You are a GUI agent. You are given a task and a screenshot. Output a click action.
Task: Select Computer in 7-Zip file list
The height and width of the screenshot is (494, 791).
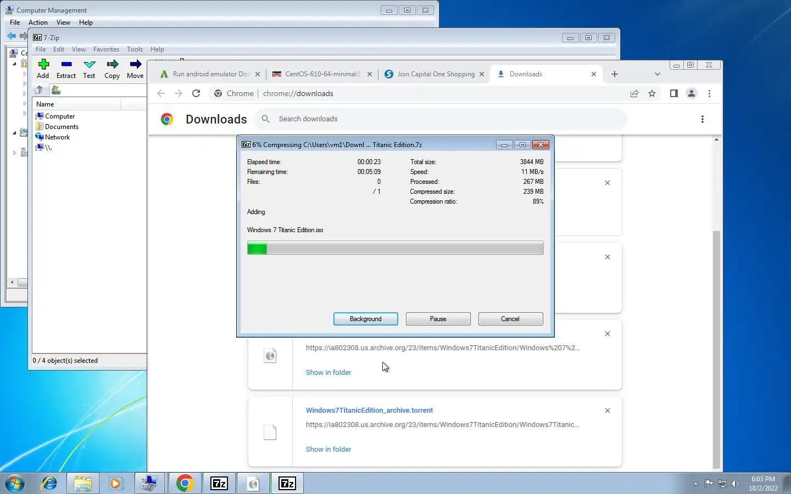(x=55, y=116)
